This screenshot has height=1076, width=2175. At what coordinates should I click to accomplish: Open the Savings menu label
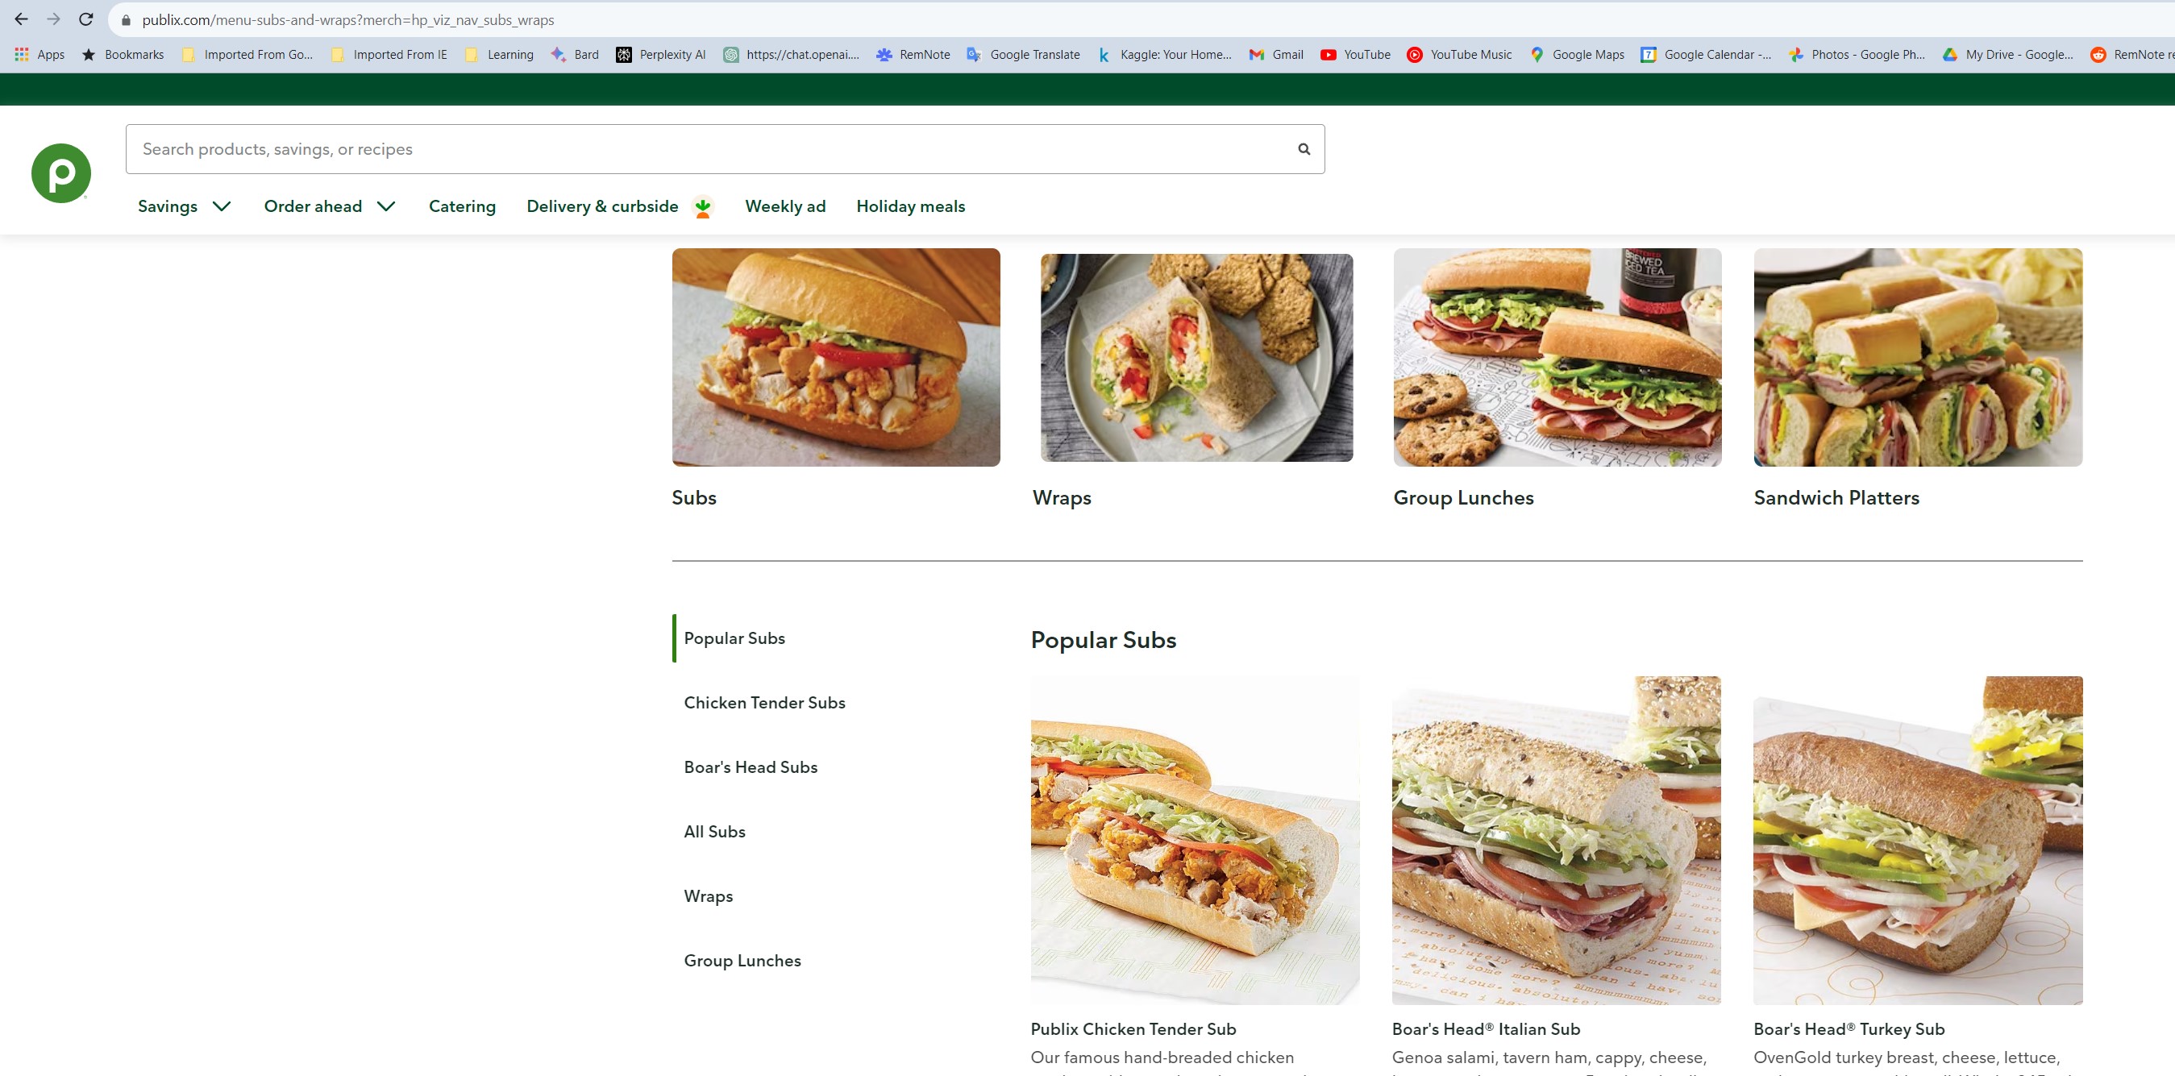point(167,206)
